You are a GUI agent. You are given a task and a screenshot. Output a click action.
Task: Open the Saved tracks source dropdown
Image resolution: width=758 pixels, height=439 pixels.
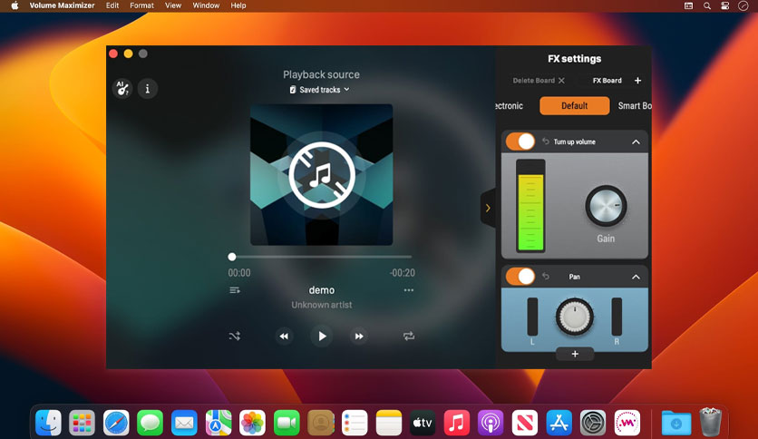(x=319, y=90)
